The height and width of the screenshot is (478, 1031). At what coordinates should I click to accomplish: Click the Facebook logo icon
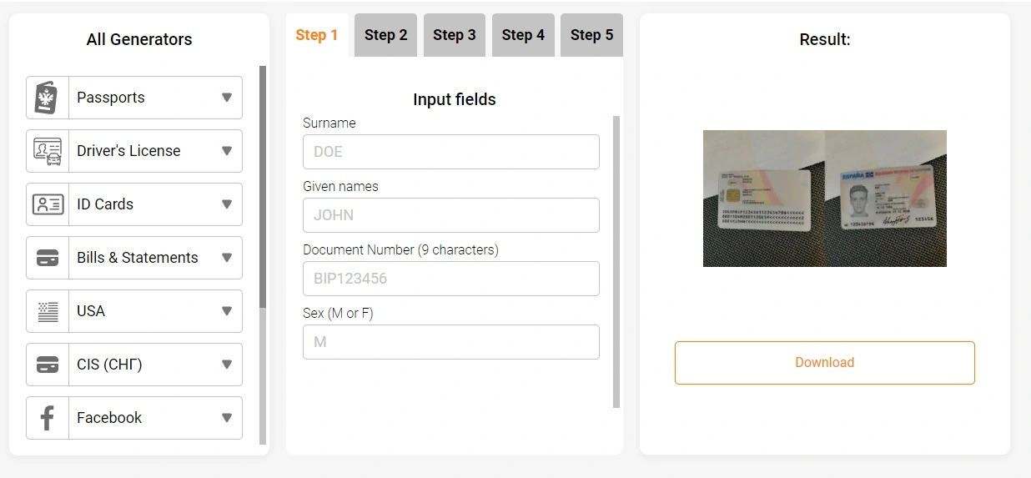48,418
